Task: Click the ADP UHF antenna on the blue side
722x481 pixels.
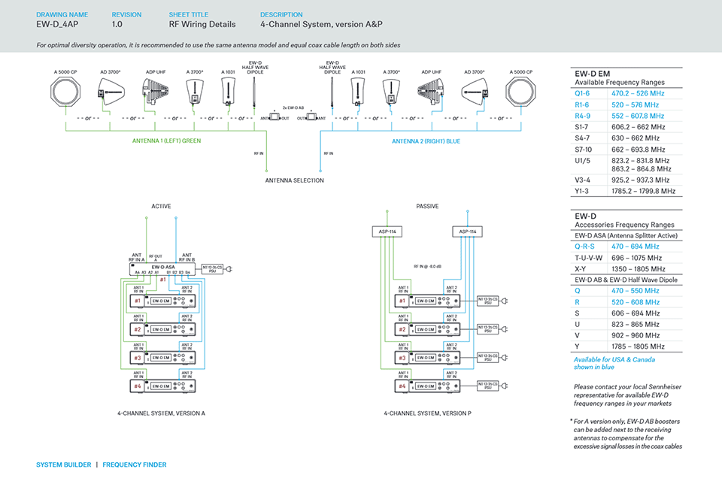Action: (x=430, y=91)
